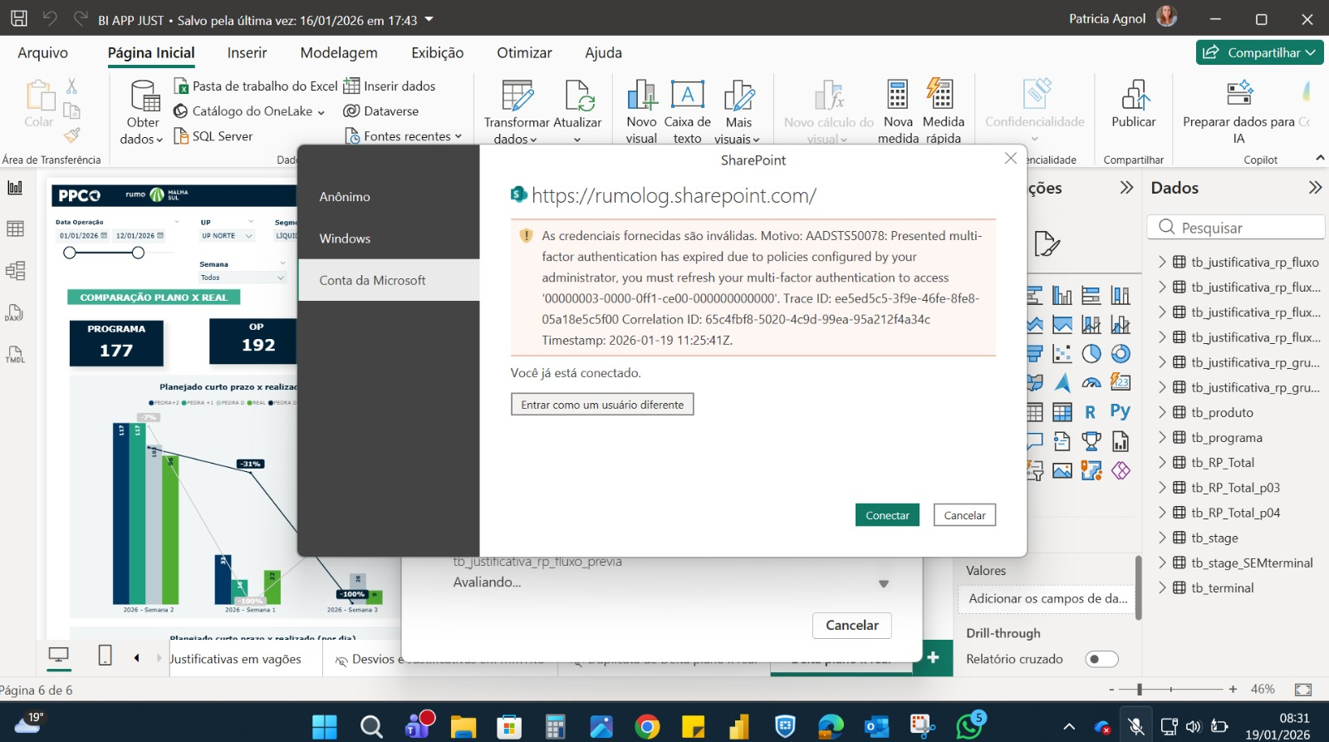This screenshot has height=742, width=1329.
Task: Select the matrix visual
Action: pos(1062,411)
